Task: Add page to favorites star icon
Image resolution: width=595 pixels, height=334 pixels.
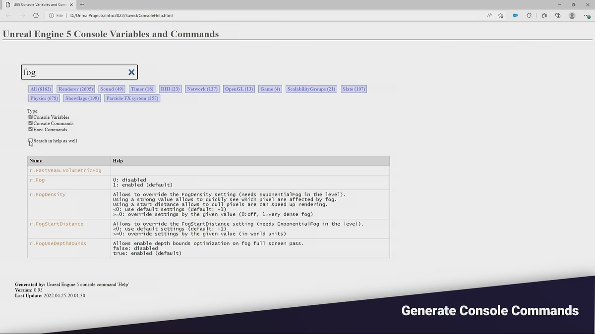Action: (x=501, y=15)
